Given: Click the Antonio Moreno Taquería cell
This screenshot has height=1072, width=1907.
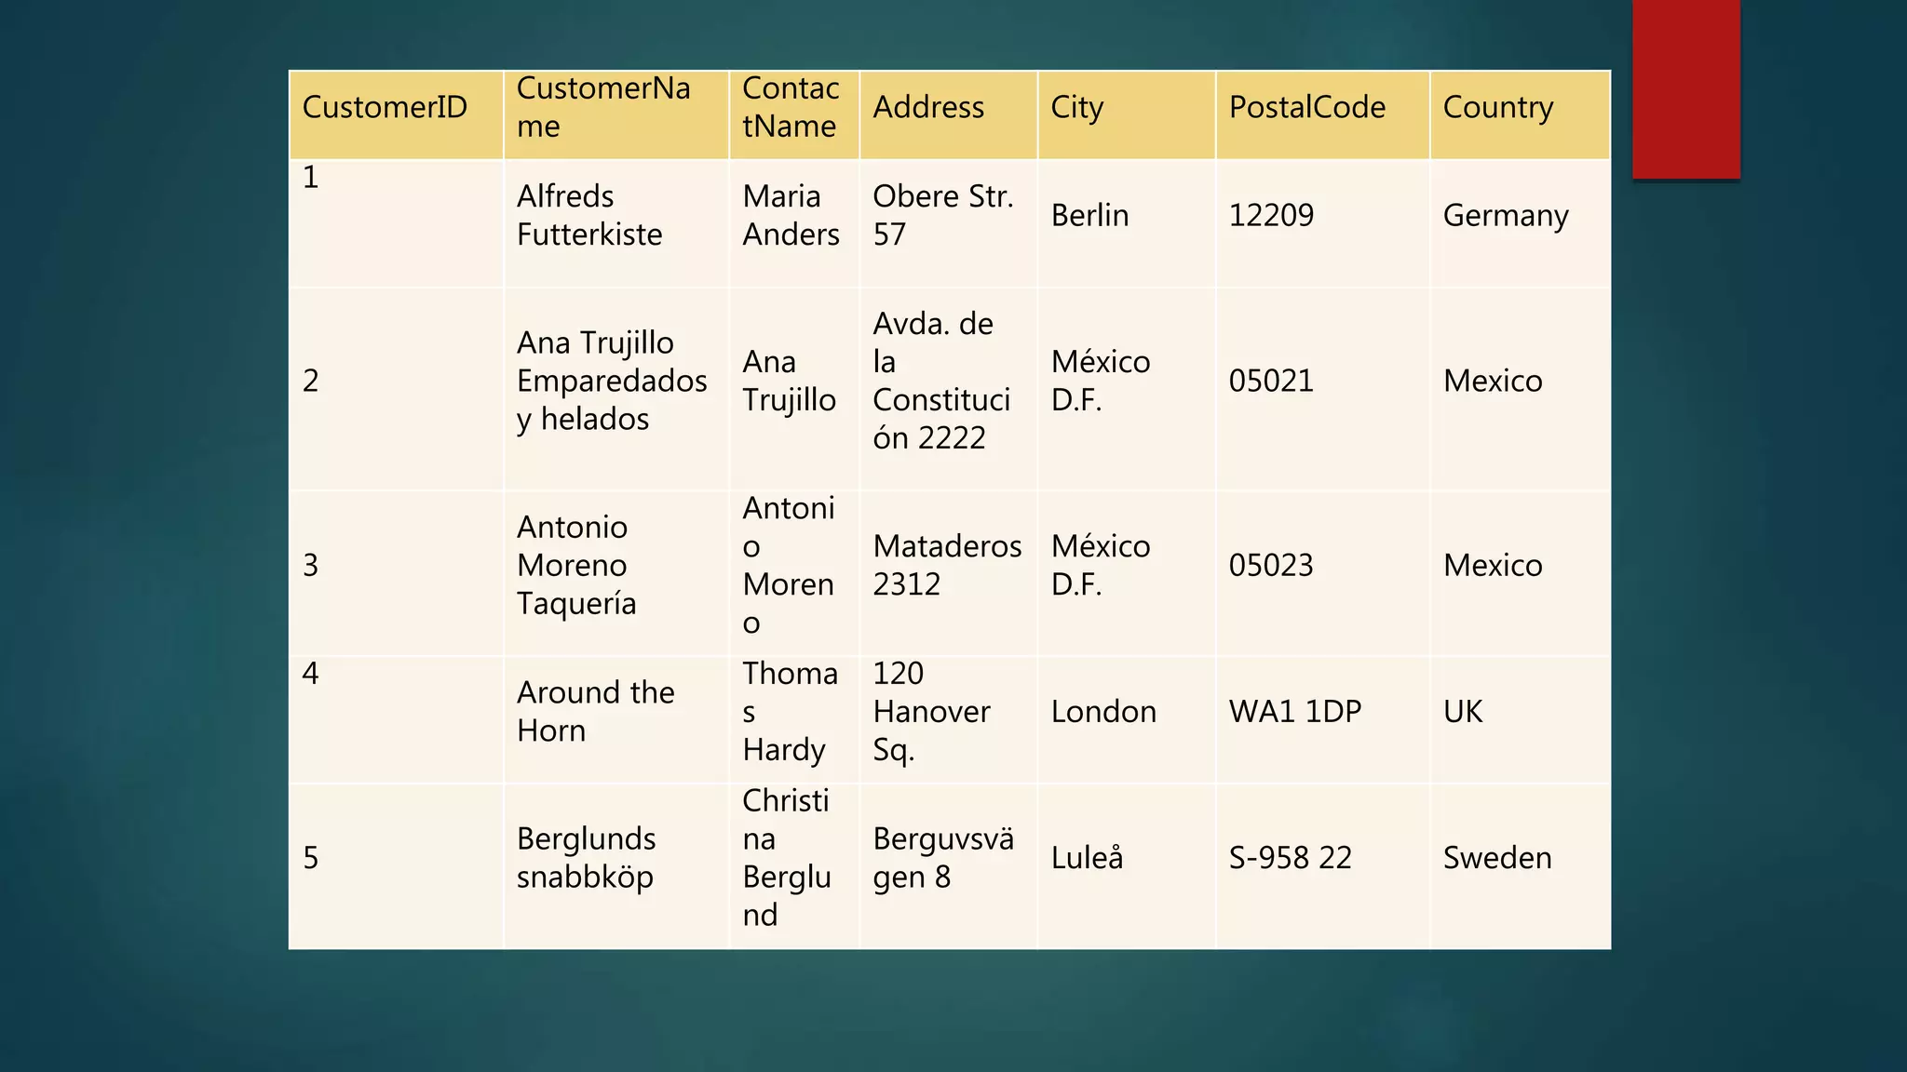Looking at the screenshot, I should [616, 573].
